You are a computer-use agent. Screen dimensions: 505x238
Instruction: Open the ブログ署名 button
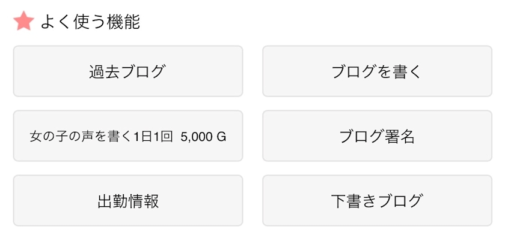(377, 136)
